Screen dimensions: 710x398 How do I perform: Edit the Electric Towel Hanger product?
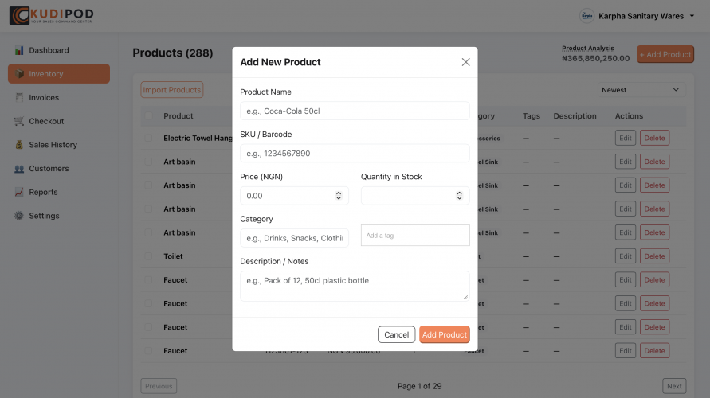[626, 138]
